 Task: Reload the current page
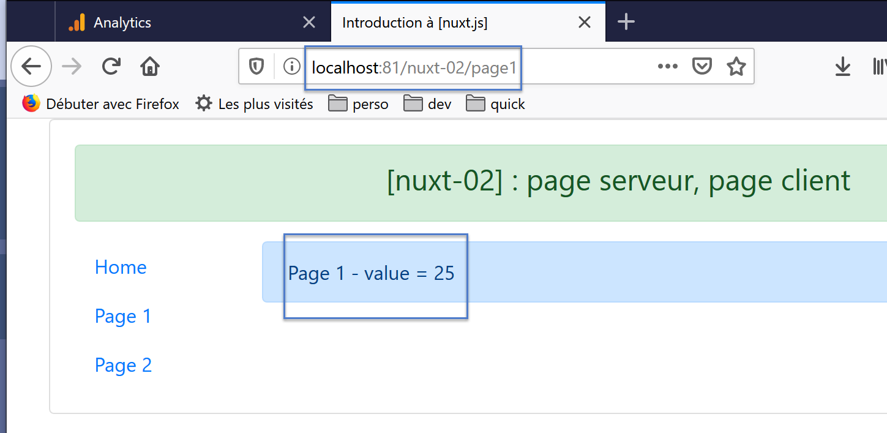[111, 66]
